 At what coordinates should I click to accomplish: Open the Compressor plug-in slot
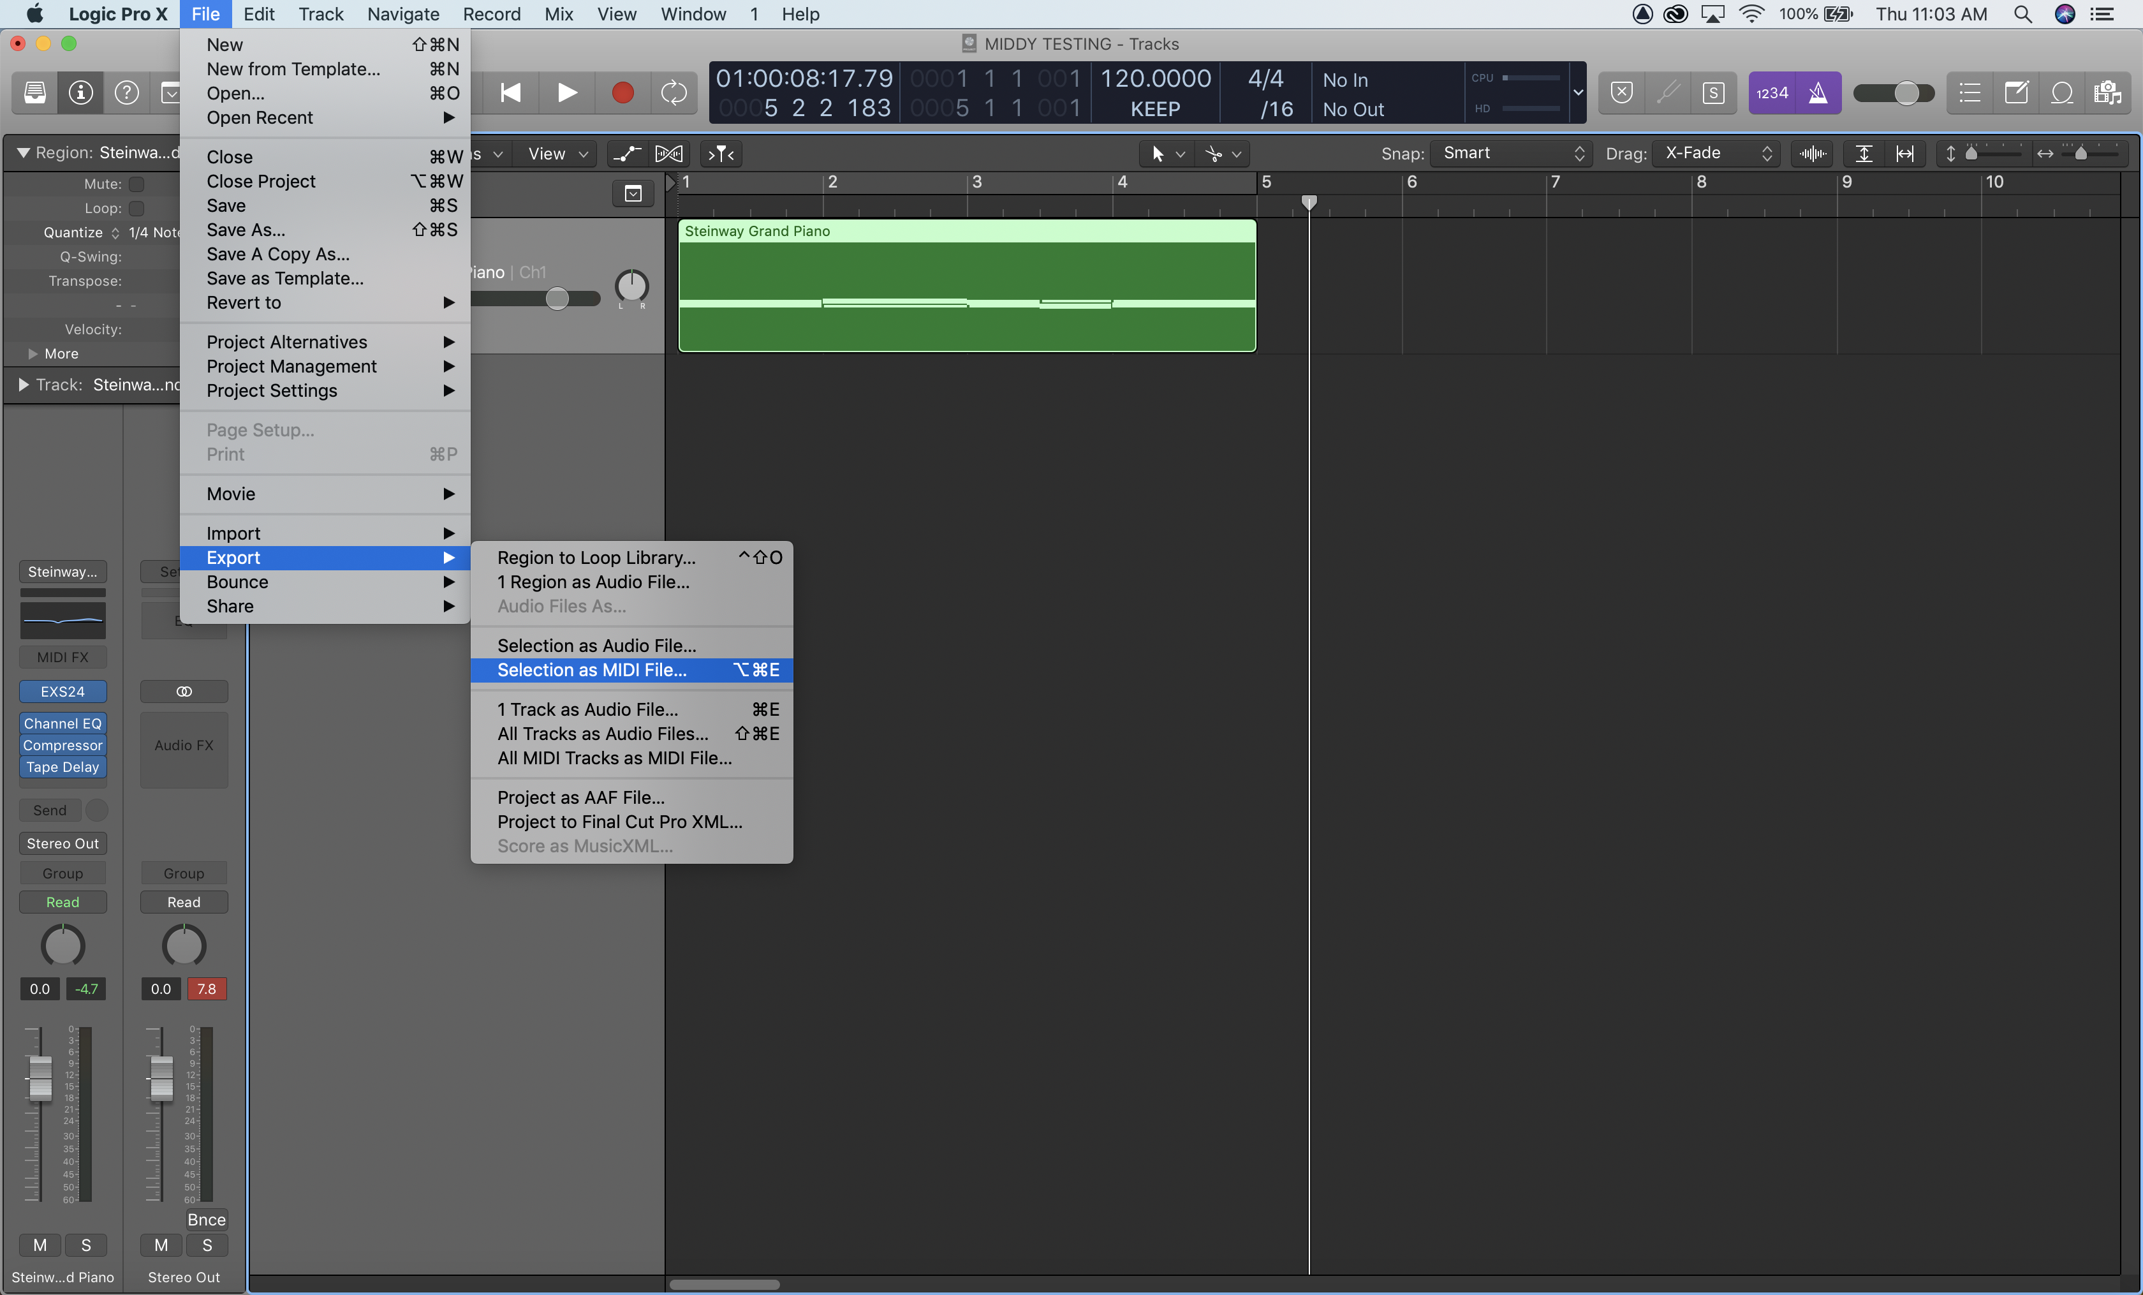[63, 745]
